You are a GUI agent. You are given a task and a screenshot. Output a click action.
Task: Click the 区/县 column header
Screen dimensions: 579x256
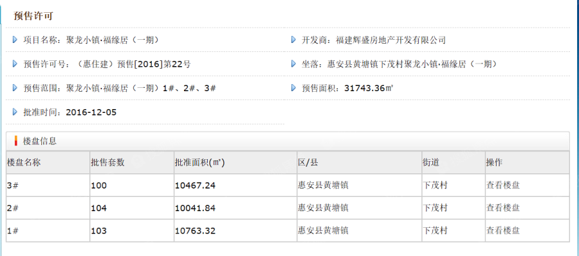click(x=308, y=162)
